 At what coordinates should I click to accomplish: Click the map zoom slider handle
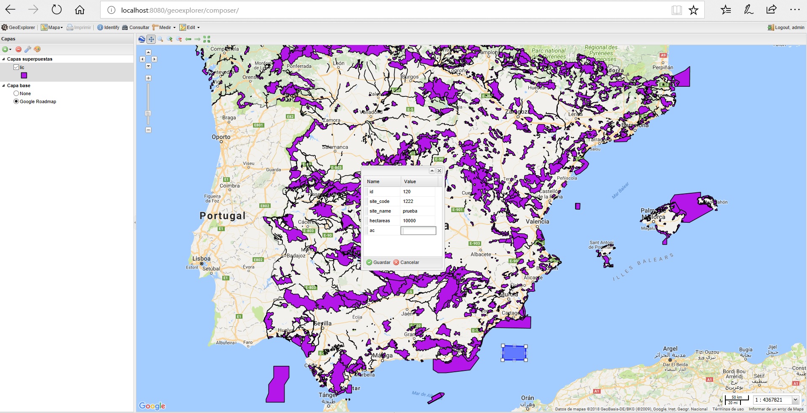(148, 113)
